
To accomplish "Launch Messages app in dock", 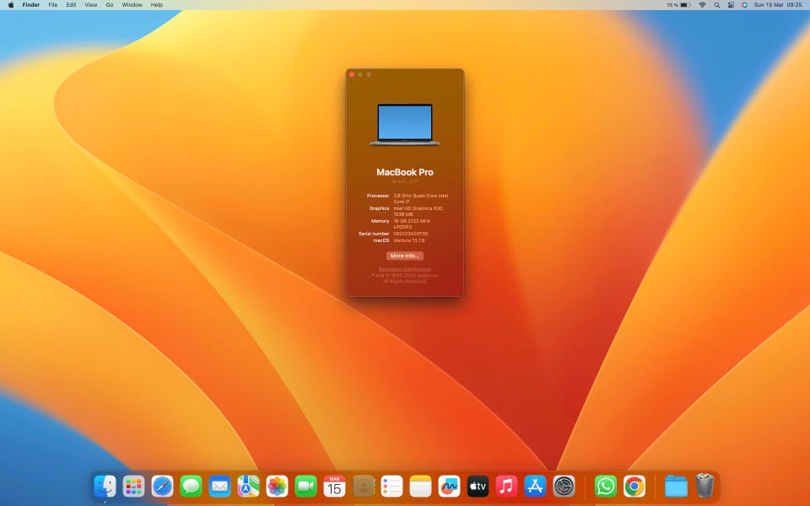I will pyautogui.click(x=191, y=486).
